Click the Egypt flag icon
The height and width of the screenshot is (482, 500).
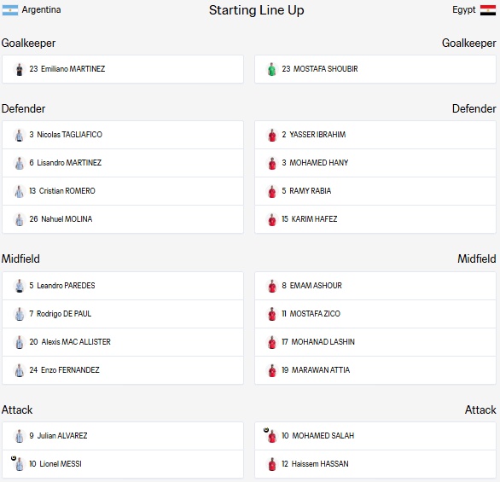tap(488, 10)
